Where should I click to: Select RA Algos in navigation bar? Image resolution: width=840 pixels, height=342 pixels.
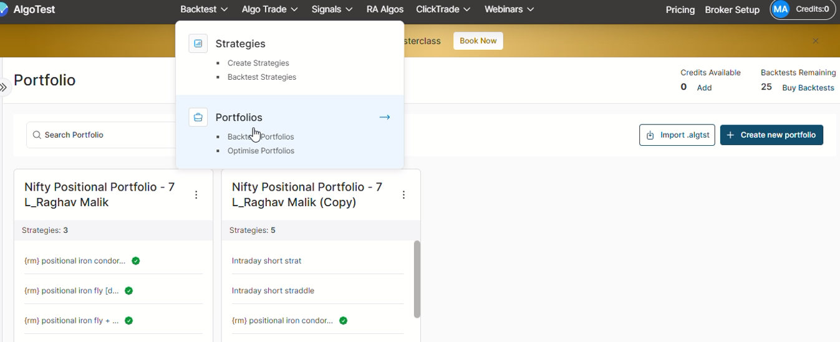coord(385,9)
